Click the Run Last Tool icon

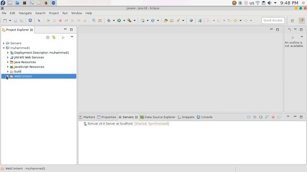(x=130, y=21)
